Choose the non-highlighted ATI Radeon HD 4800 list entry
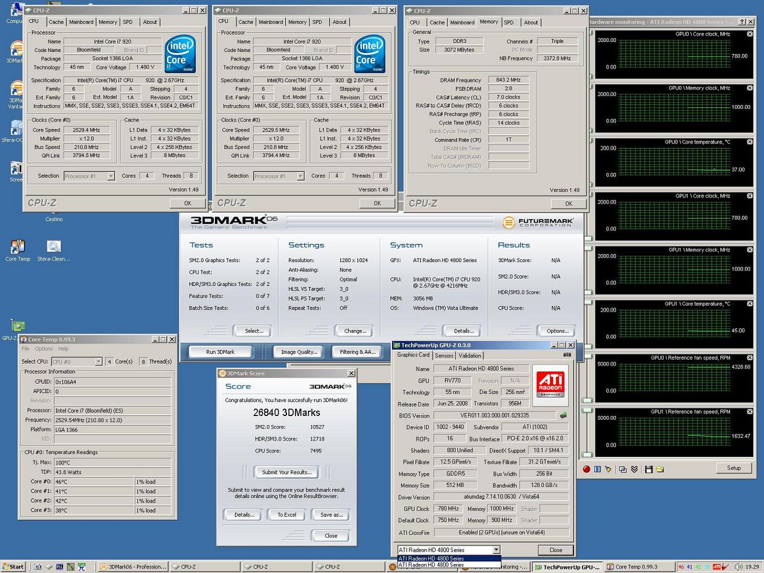Screen dimensions: 764x573 (449, 565)
